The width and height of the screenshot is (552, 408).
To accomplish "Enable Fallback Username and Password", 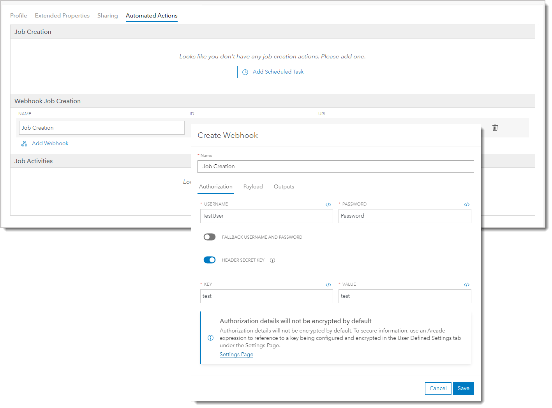I will 209,237.
